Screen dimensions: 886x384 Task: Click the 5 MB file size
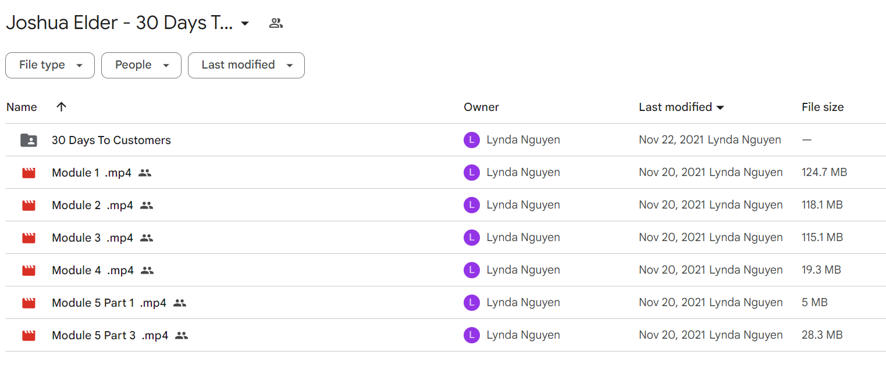pos(814,303)
